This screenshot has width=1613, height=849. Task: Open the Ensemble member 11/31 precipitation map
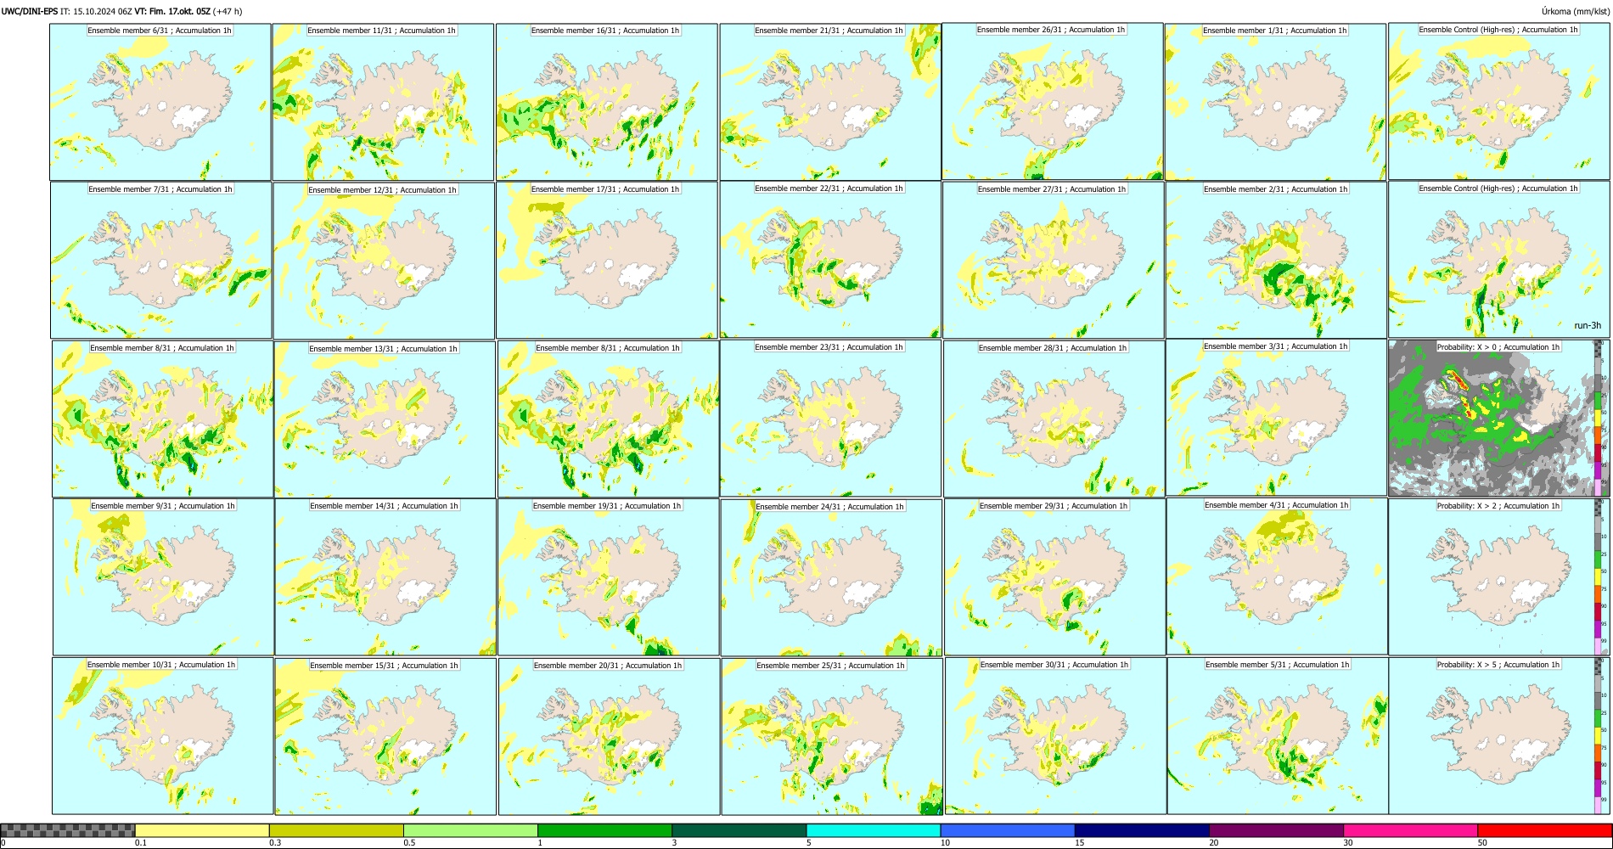(x=383, y=102)
